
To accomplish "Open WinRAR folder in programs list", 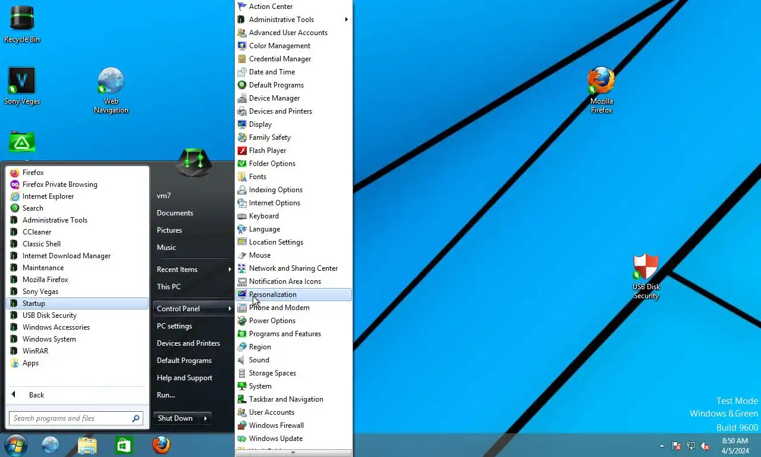I will [x=77, y=351].
